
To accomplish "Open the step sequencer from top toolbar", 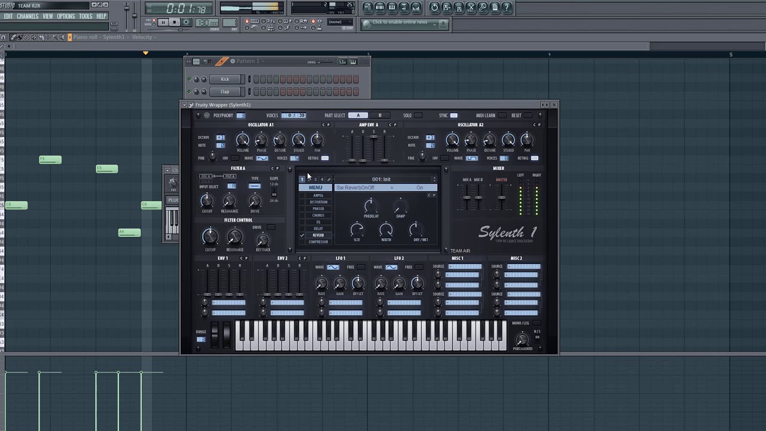I will (x=379, y=8).
